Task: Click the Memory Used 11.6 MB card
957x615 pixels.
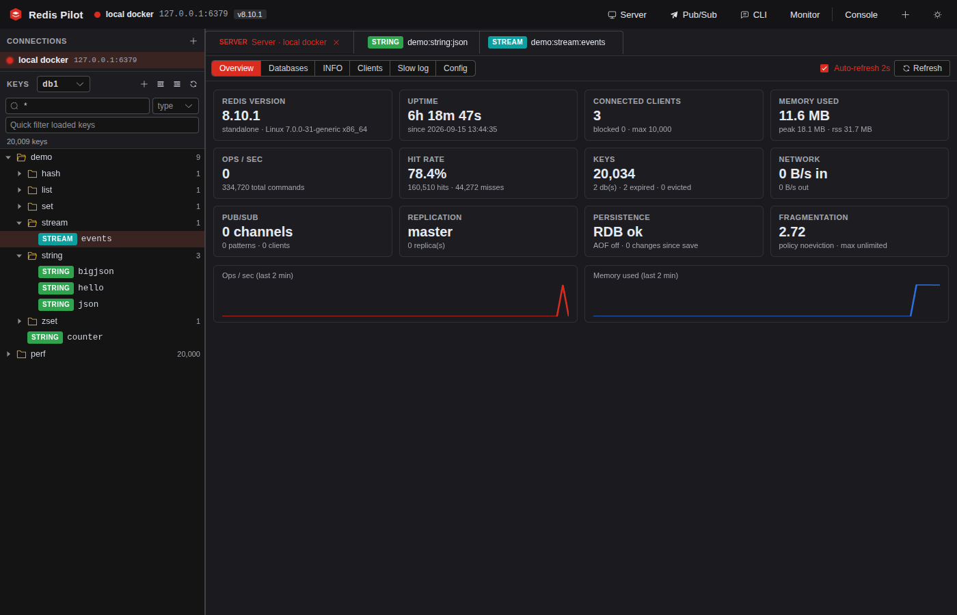Action: point(859,115)
